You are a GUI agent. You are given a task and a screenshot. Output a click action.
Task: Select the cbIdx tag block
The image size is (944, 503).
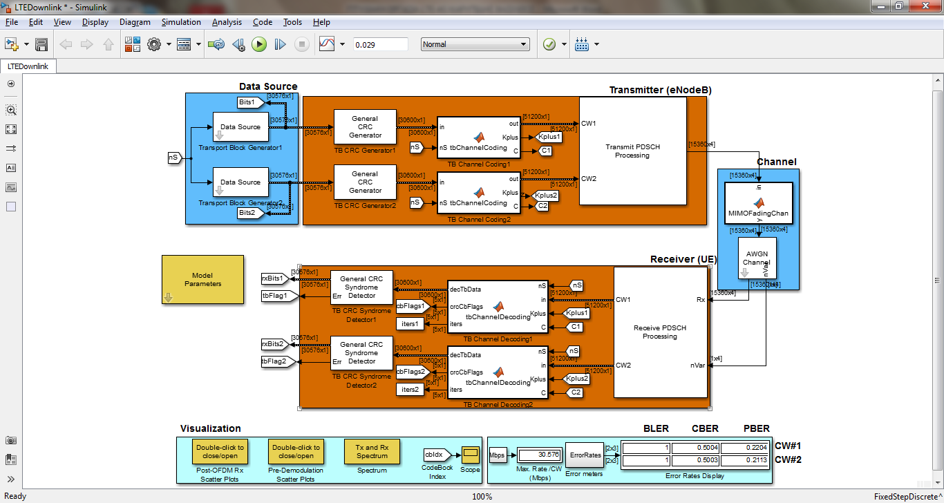coord(436,455)
